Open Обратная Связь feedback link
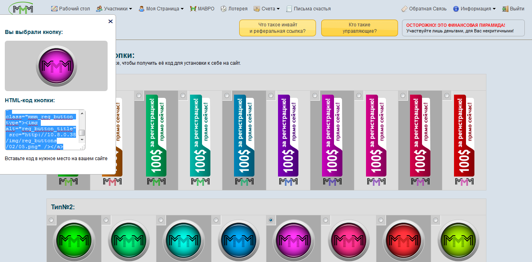This screenshot has width=532, height=262. (x=424, y=9)
